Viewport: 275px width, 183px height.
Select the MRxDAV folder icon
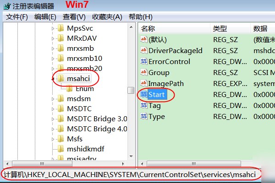[x=60, y=38]
